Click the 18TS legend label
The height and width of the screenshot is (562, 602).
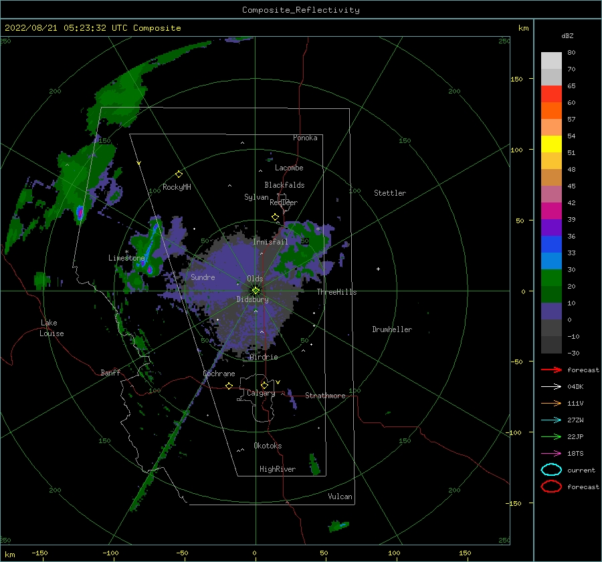(x=575, y=454)
